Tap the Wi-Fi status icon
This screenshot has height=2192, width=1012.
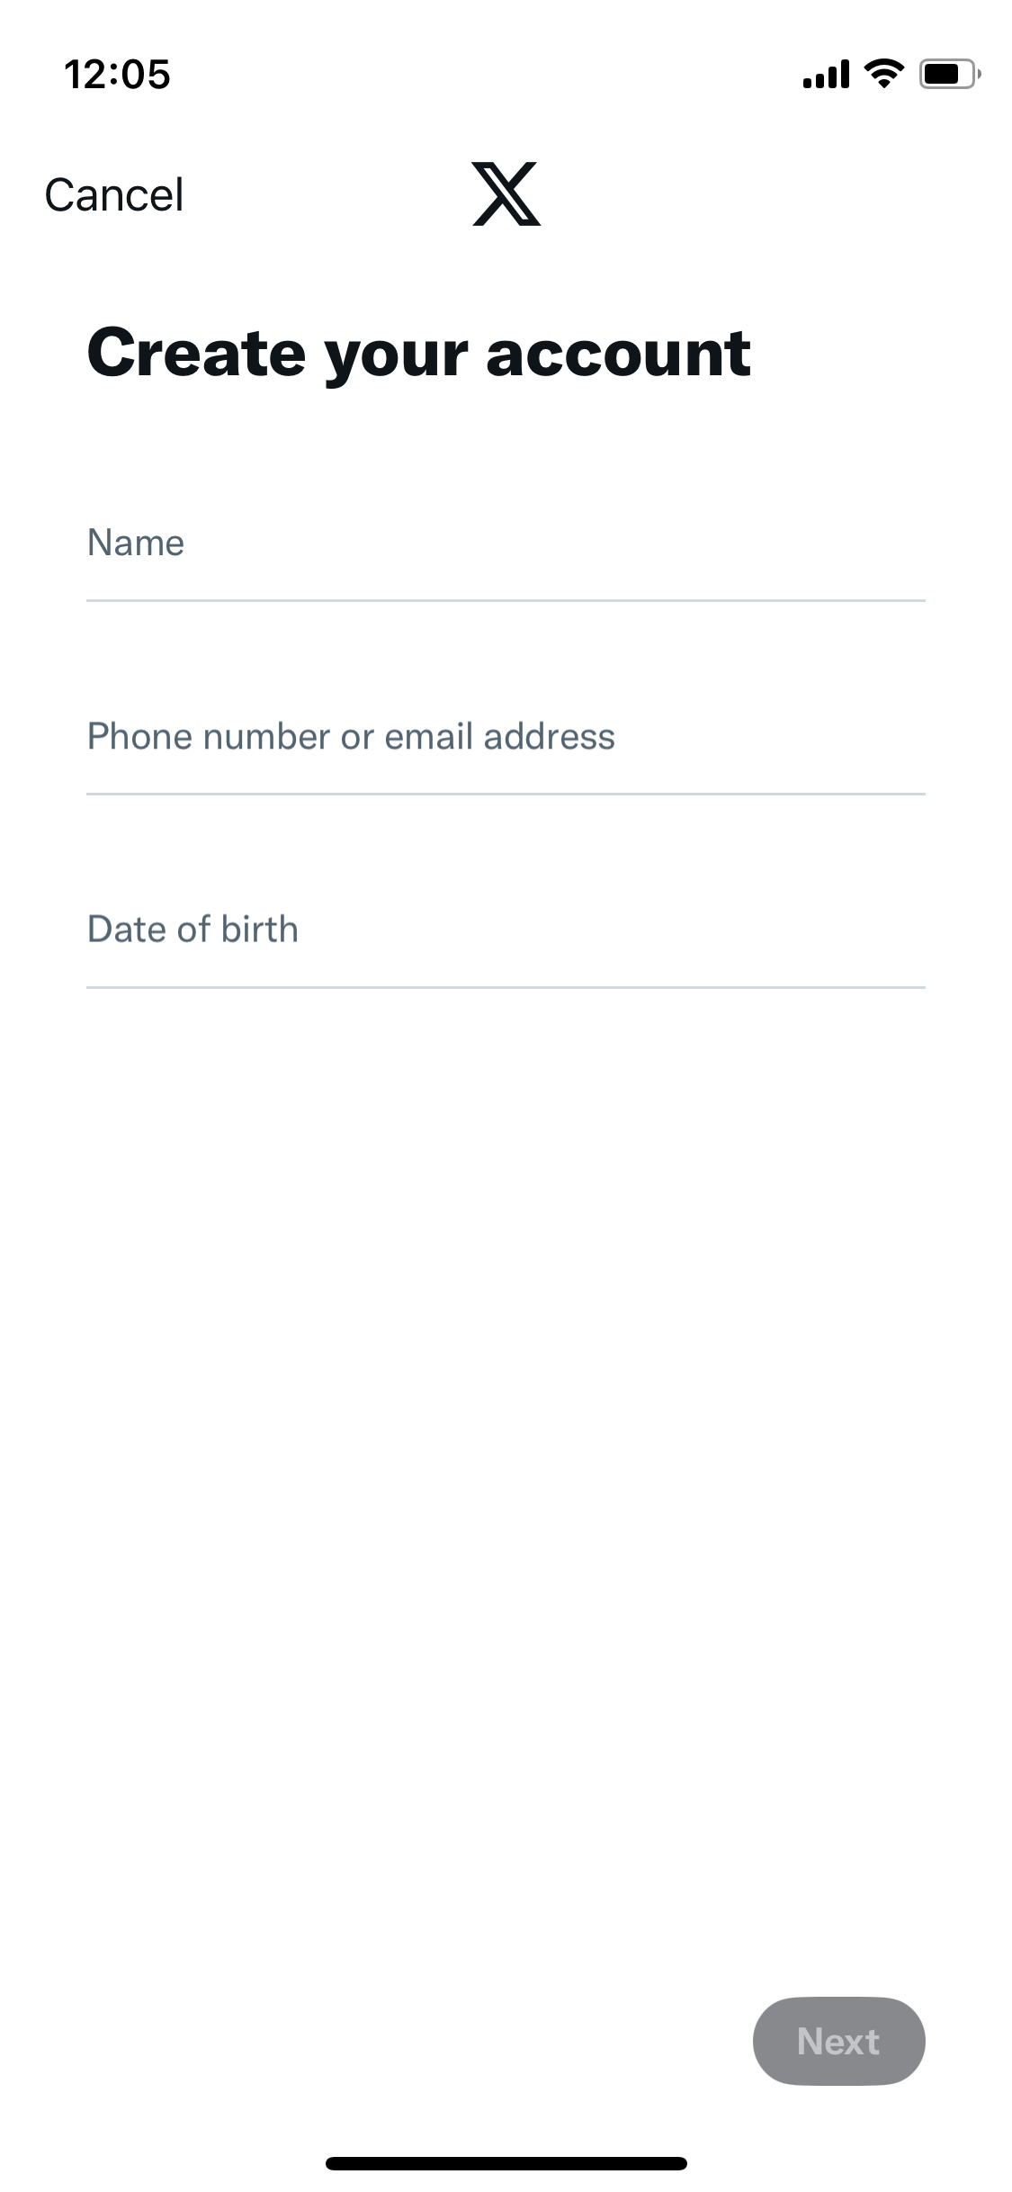point(883,74)
